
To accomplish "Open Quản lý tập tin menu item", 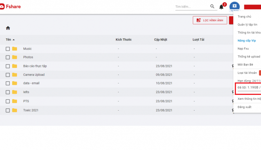I will coord(247,24).
